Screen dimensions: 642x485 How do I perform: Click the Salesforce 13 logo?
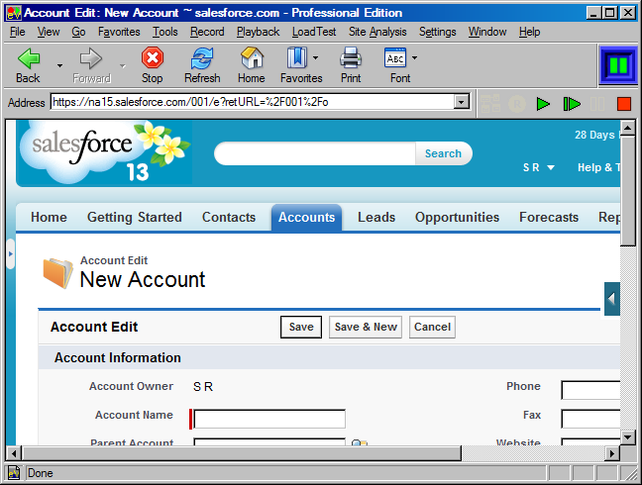point(104,152)
